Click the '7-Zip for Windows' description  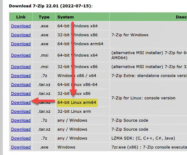130,35
